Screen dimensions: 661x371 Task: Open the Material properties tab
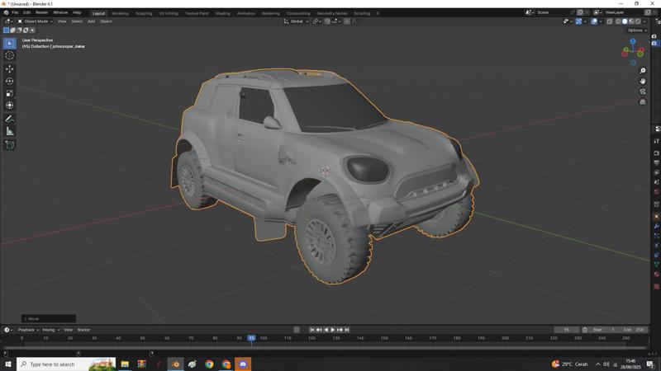(656, 275)
